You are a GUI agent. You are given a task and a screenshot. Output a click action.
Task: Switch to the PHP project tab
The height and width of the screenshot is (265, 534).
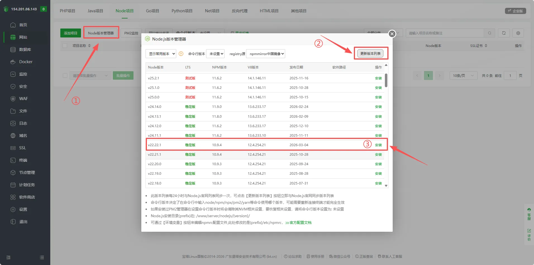[x=67, y=11]
